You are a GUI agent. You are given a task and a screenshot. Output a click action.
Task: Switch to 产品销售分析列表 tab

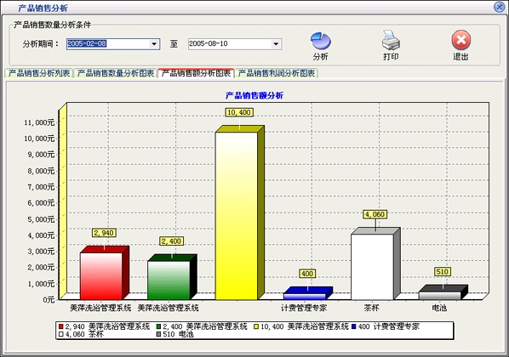point(39,73)
